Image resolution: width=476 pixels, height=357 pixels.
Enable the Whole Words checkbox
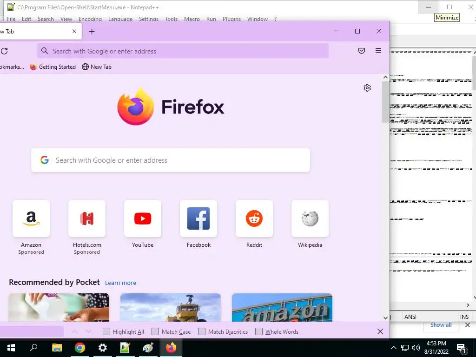[x=259, y=331]
